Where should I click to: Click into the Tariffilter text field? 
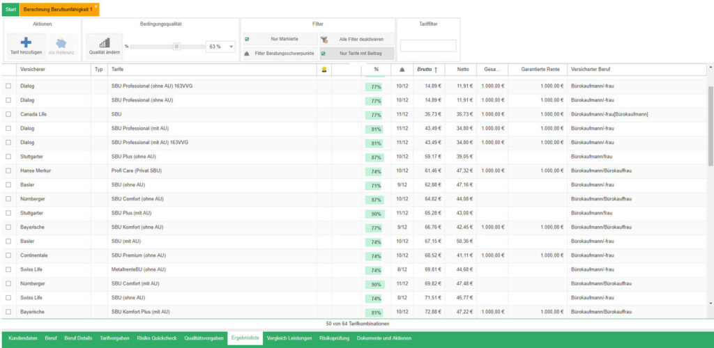[428, 46]
